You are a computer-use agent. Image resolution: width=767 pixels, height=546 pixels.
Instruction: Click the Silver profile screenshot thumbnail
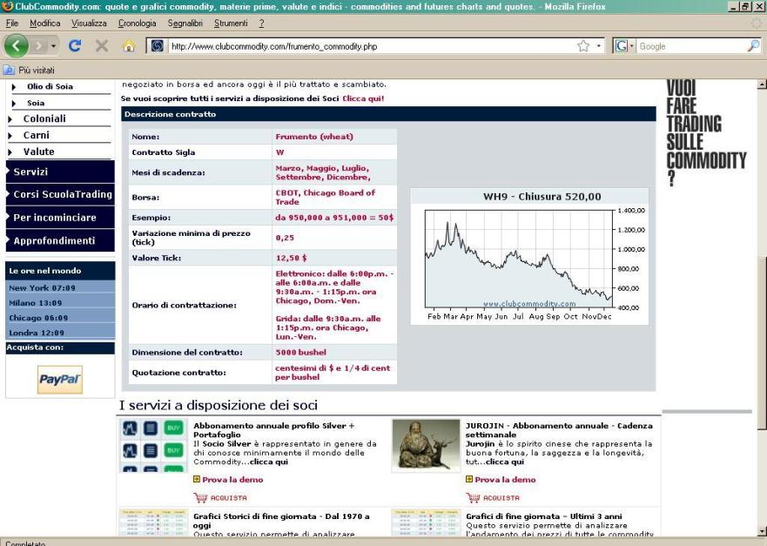152,445
